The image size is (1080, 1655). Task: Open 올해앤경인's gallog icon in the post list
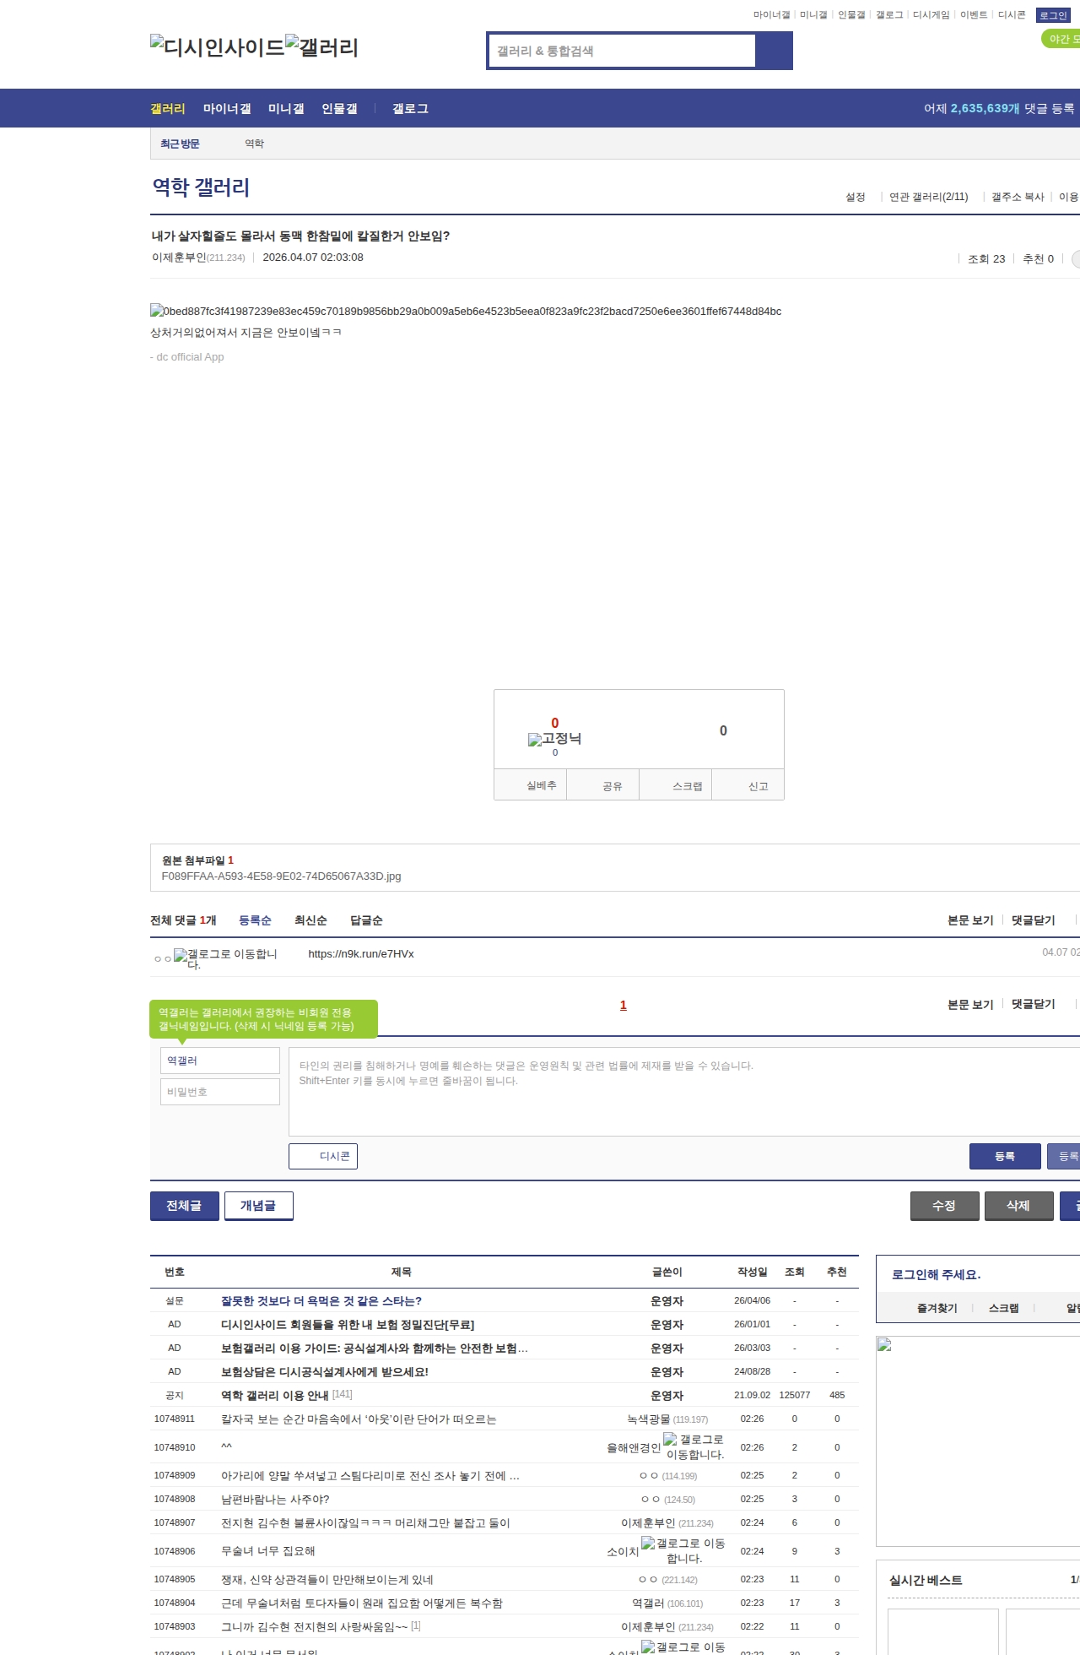694,1446
